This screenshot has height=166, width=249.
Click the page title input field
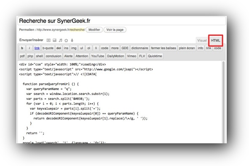pyautogui.click(x=122, y=21)
